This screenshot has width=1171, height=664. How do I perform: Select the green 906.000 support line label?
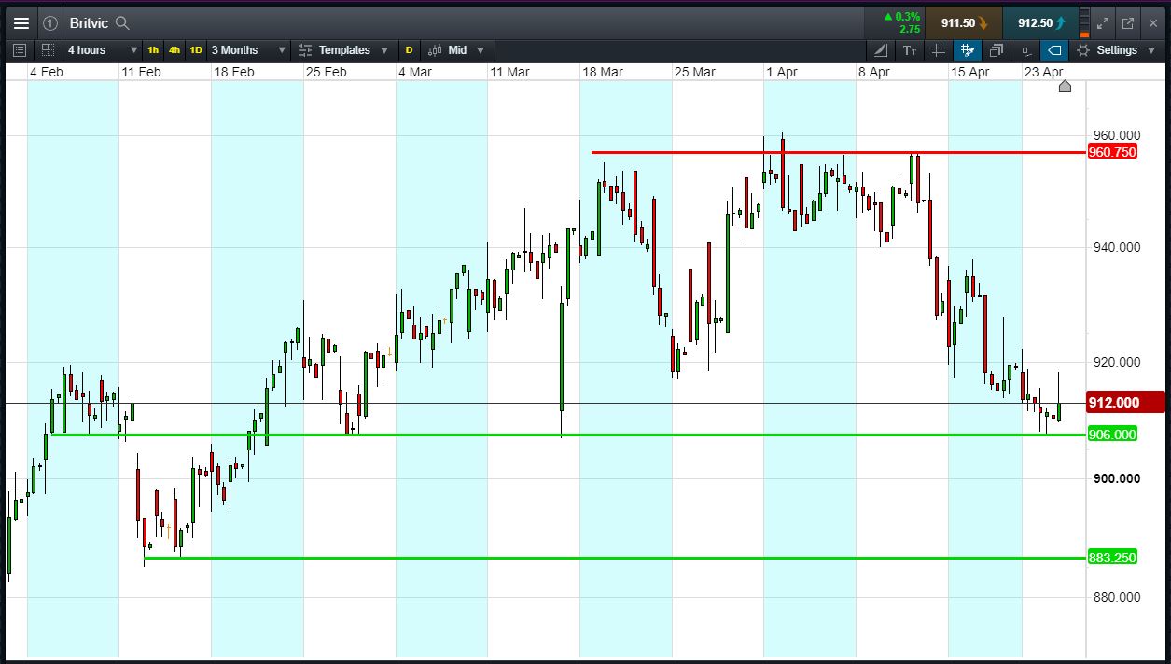pyautogui.click(x=1112, y=435)
